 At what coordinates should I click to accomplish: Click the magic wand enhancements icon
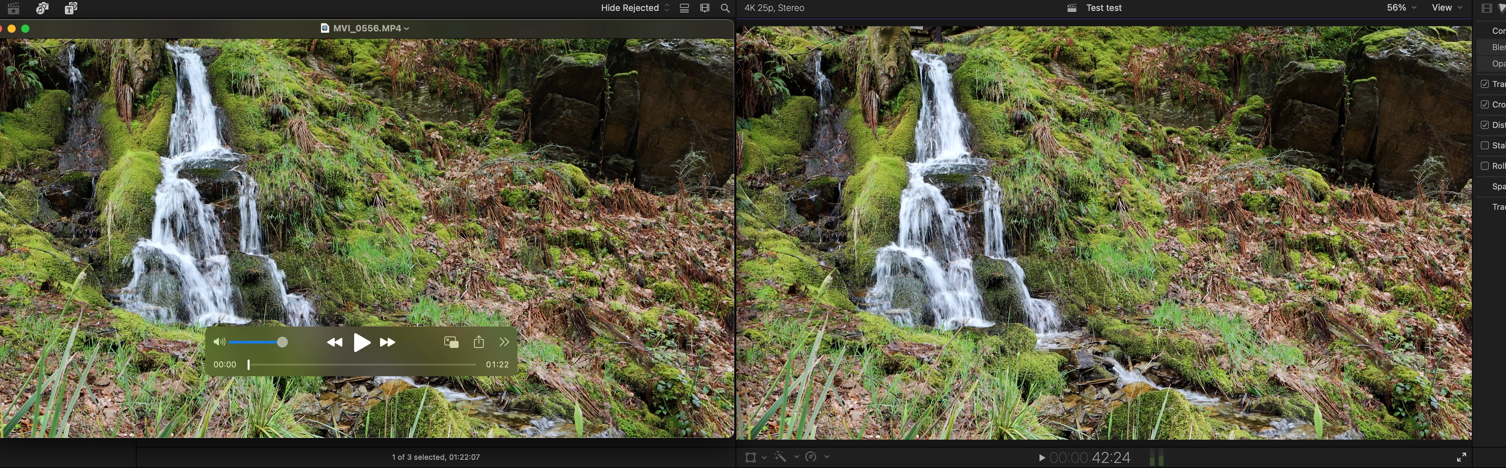point(780,457)
